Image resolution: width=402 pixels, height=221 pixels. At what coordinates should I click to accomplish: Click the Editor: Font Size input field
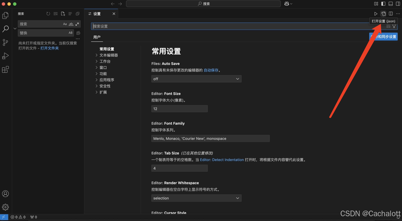(x=179, y=109)
